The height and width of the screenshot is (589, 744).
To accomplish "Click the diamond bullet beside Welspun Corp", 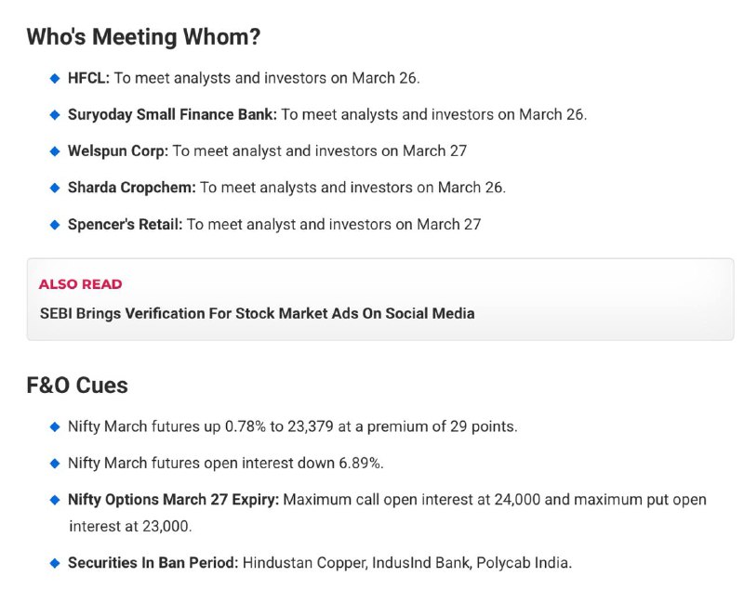I will 55,151.
